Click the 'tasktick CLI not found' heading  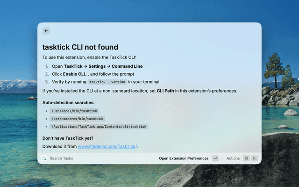pyautogui.click(x=80, y=47)
